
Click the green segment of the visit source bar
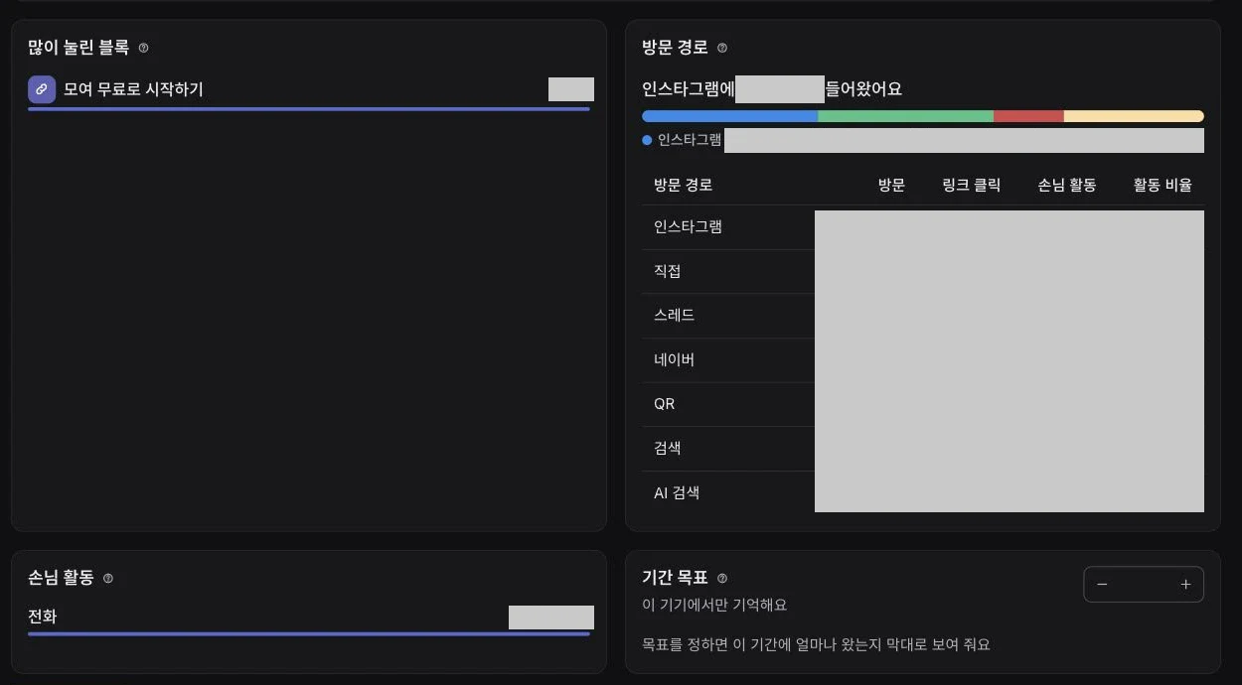905,116
